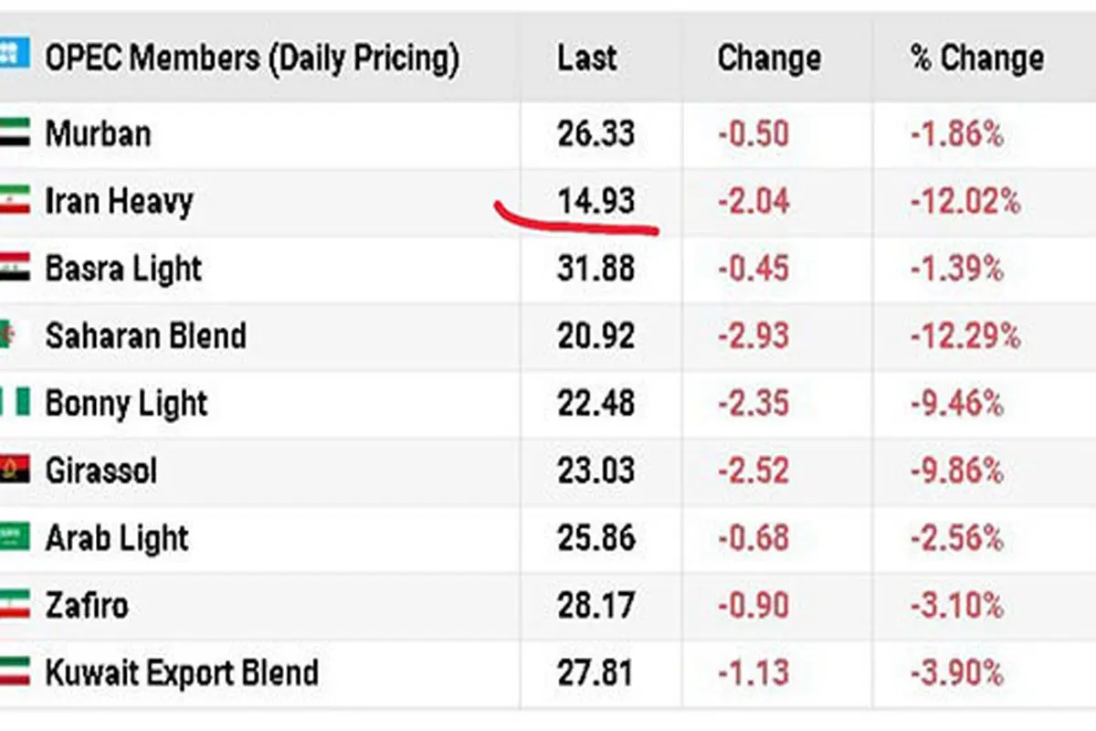Open the Murban blend link
1096x731 pixels.
(98, 134)
